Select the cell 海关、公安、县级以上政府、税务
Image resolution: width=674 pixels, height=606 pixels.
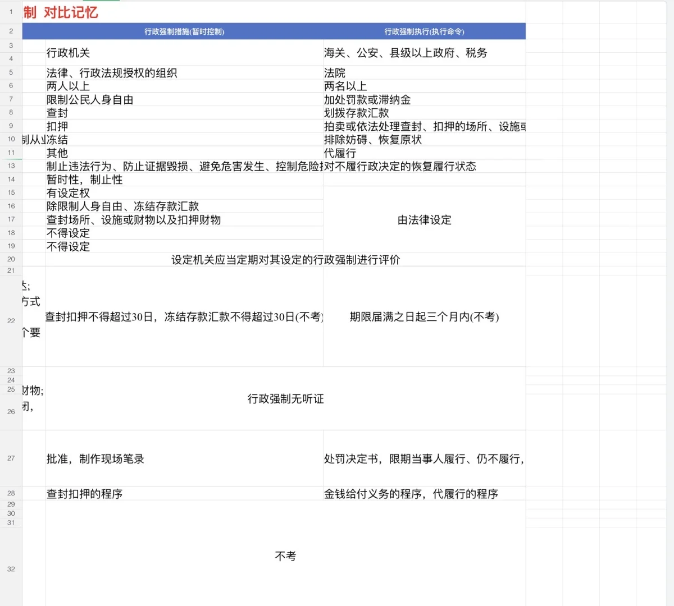pyautogui.click(x=425, y=53)
